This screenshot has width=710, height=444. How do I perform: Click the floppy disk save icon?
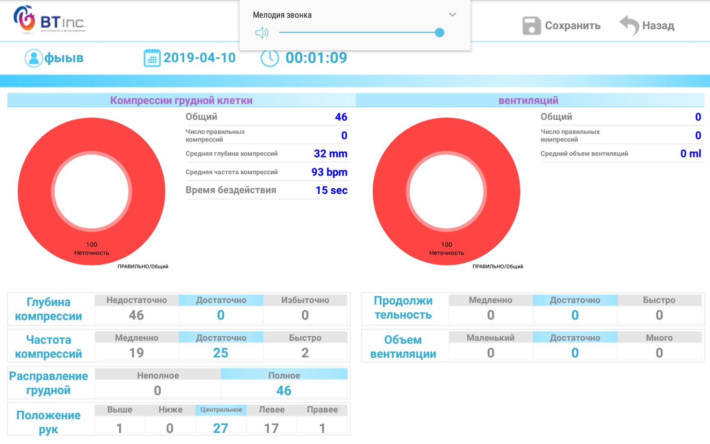pos(531,25)
